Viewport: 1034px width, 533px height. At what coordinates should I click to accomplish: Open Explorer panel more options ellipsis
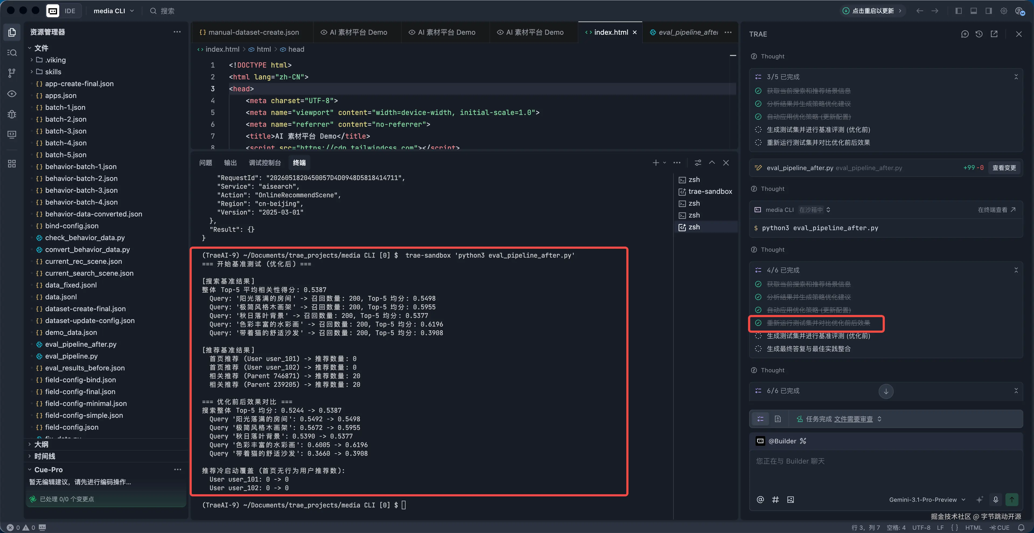(177, 32)
